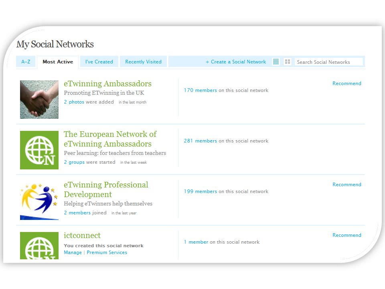Select the Most Active tab
Viewport: 385px width, 289px height.
click(x=58, y=62)
